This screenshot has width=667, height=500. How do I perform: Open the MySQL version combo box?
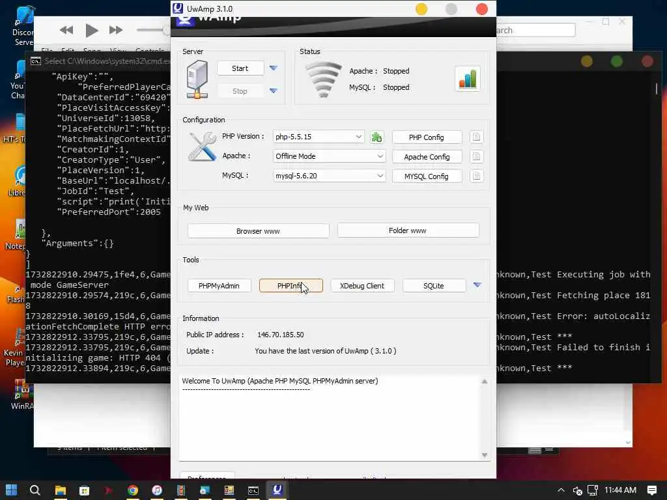click(x=329, y=176)
